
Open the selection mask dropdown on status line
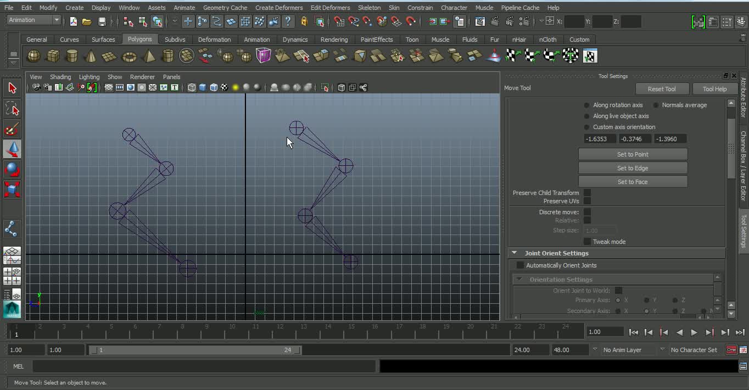pos(175,21)
